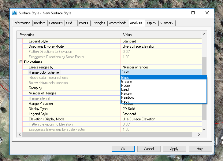Click the vertical scrollbar down arrow
This screenshot has height=161, width=223.
[x=204, y=129]
